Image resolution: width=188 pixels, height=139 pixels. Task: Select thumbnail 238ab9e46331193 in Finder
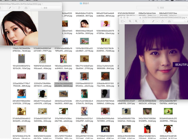(x=105, y=76)
